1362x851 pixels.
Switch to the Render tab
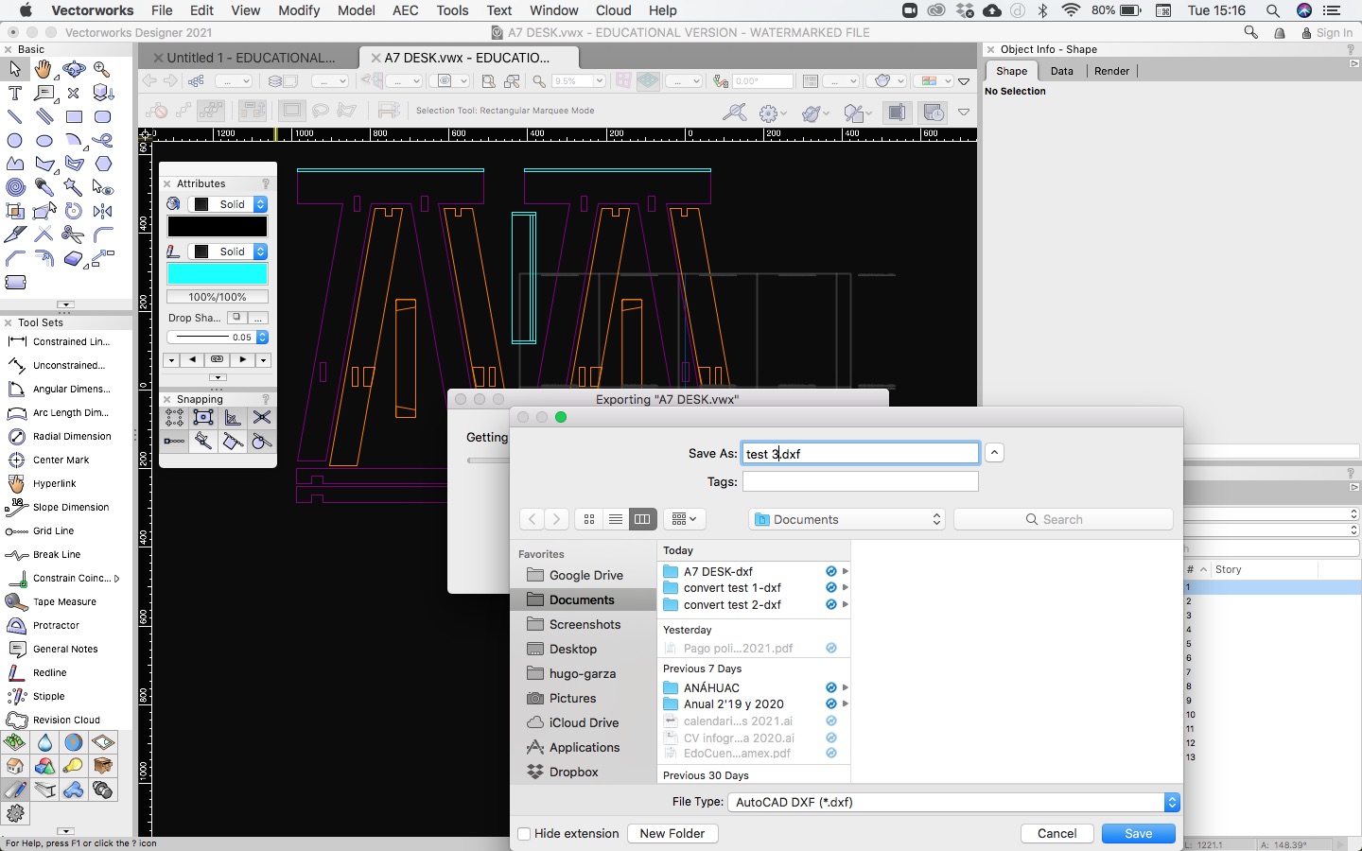[x=1111, y=71]
